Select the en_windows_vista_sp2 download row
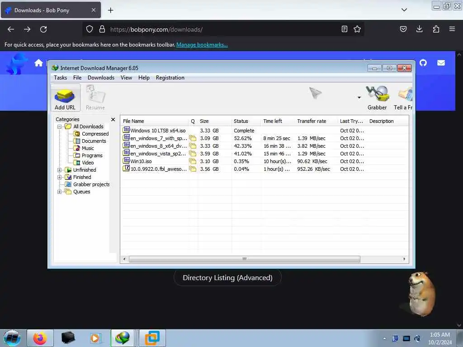 [x=264, y=154]
